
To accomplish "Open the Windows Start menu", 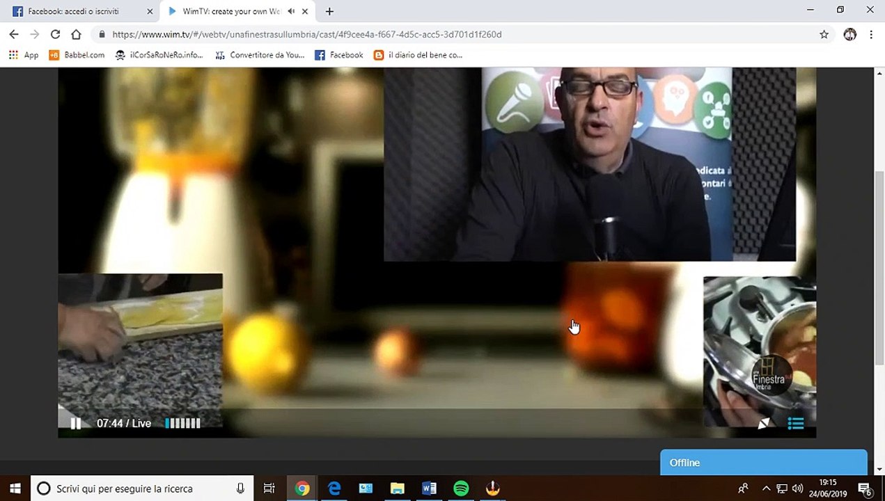I will pos(15,488).
